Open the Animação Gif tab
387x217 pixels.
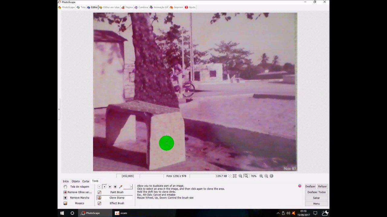(159, 7)
